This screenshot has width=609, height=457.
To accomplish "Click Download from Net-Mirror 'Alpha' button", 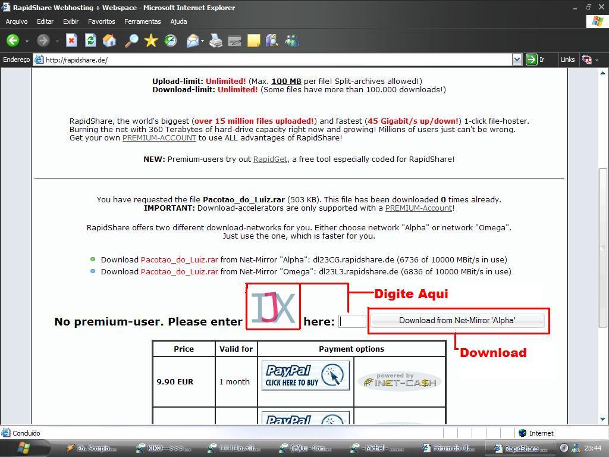I will tap(457, 320).
